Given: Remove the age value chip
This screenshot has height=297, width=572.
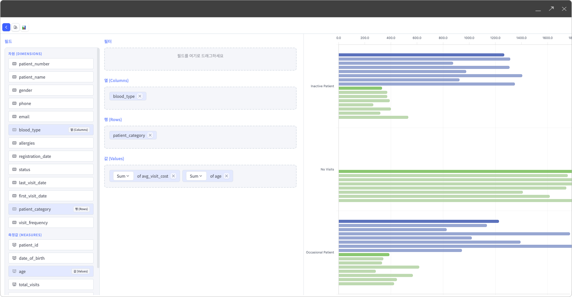Looking at the screenshot, I should [227, 176].
